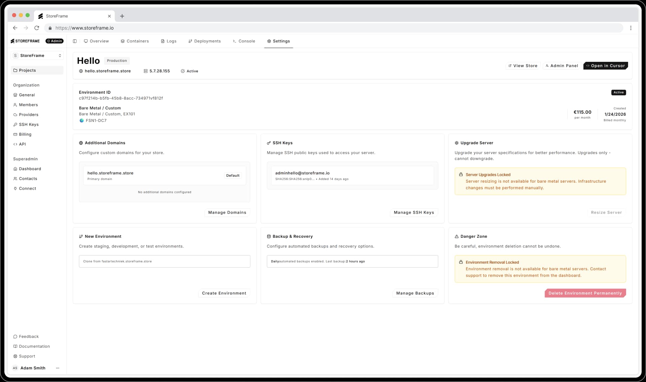646x382 pixels.
Task: Switch to the Overview tab
Action: coord(96,41)
